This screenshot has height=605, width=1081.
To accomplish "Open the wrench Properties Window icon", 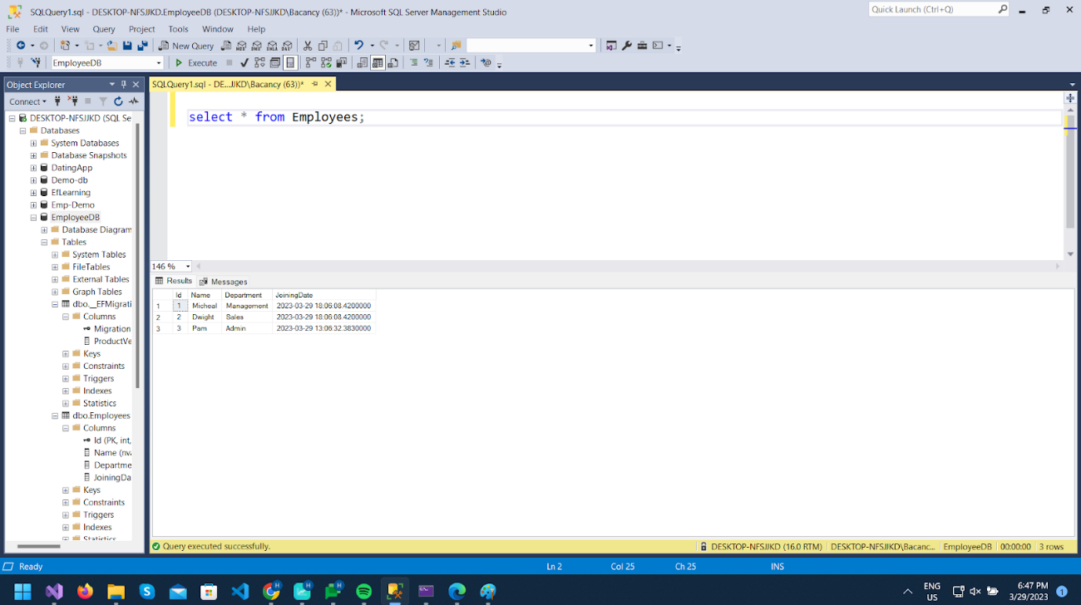I will click(x=627, y=46).
